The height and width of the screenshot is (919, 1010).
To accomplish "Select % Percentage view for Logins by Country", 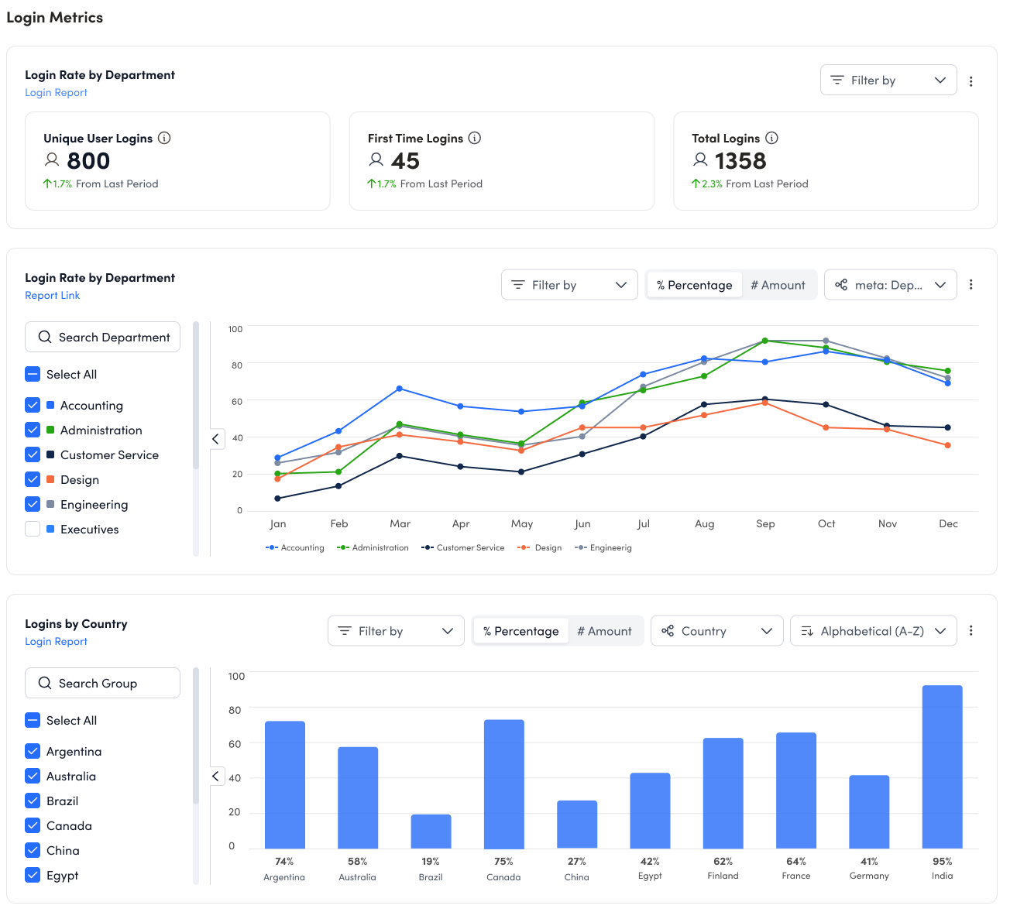I will 520,631.
